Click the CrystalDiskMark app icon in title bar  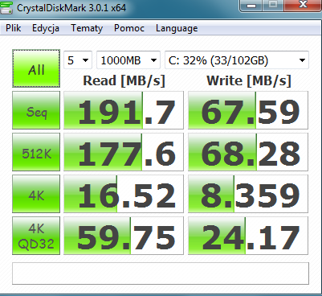(x=6, y=7)
